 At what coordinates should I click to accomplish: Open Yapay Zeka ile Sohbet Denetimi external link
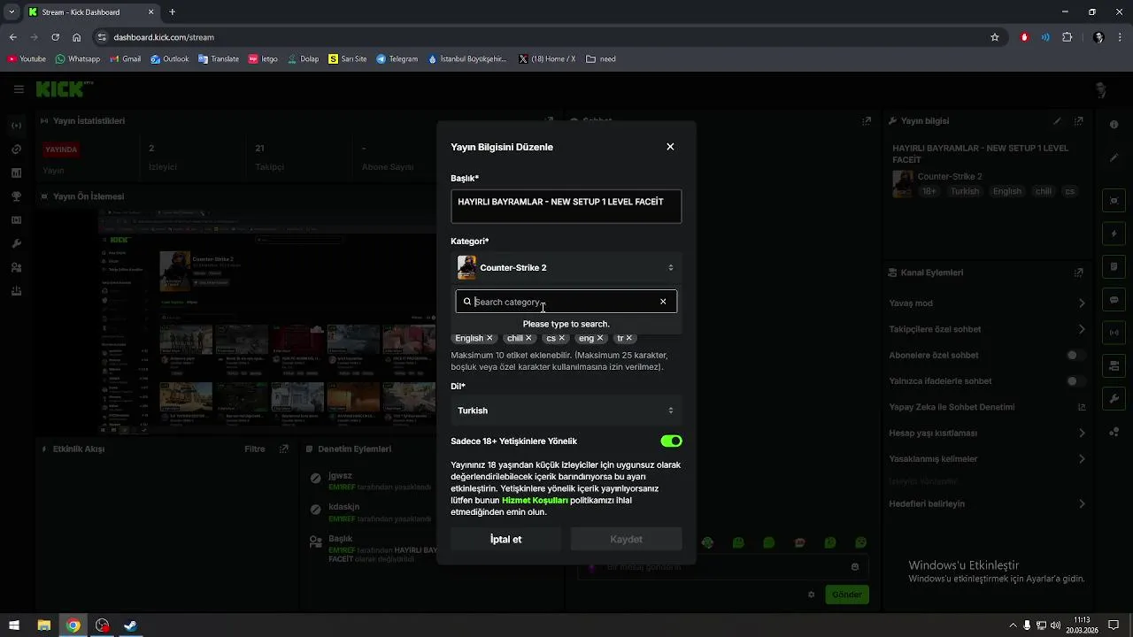[1081, 408]
